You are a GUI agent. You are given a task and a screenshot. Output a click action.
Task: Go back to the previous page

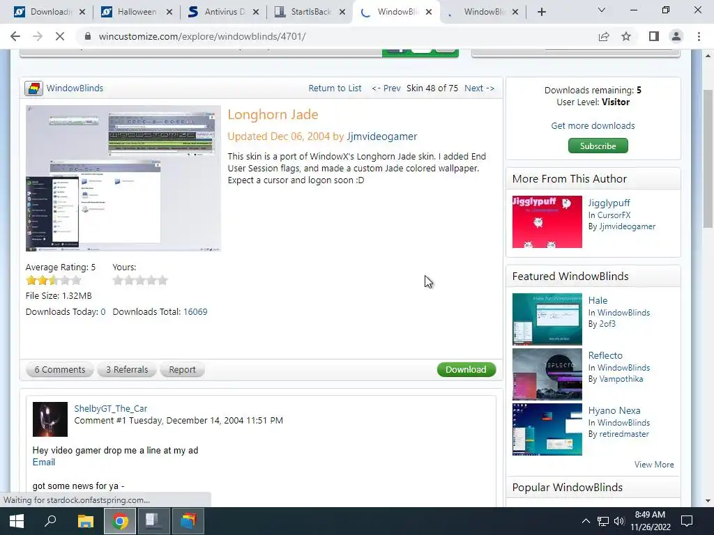coord(15,36)
